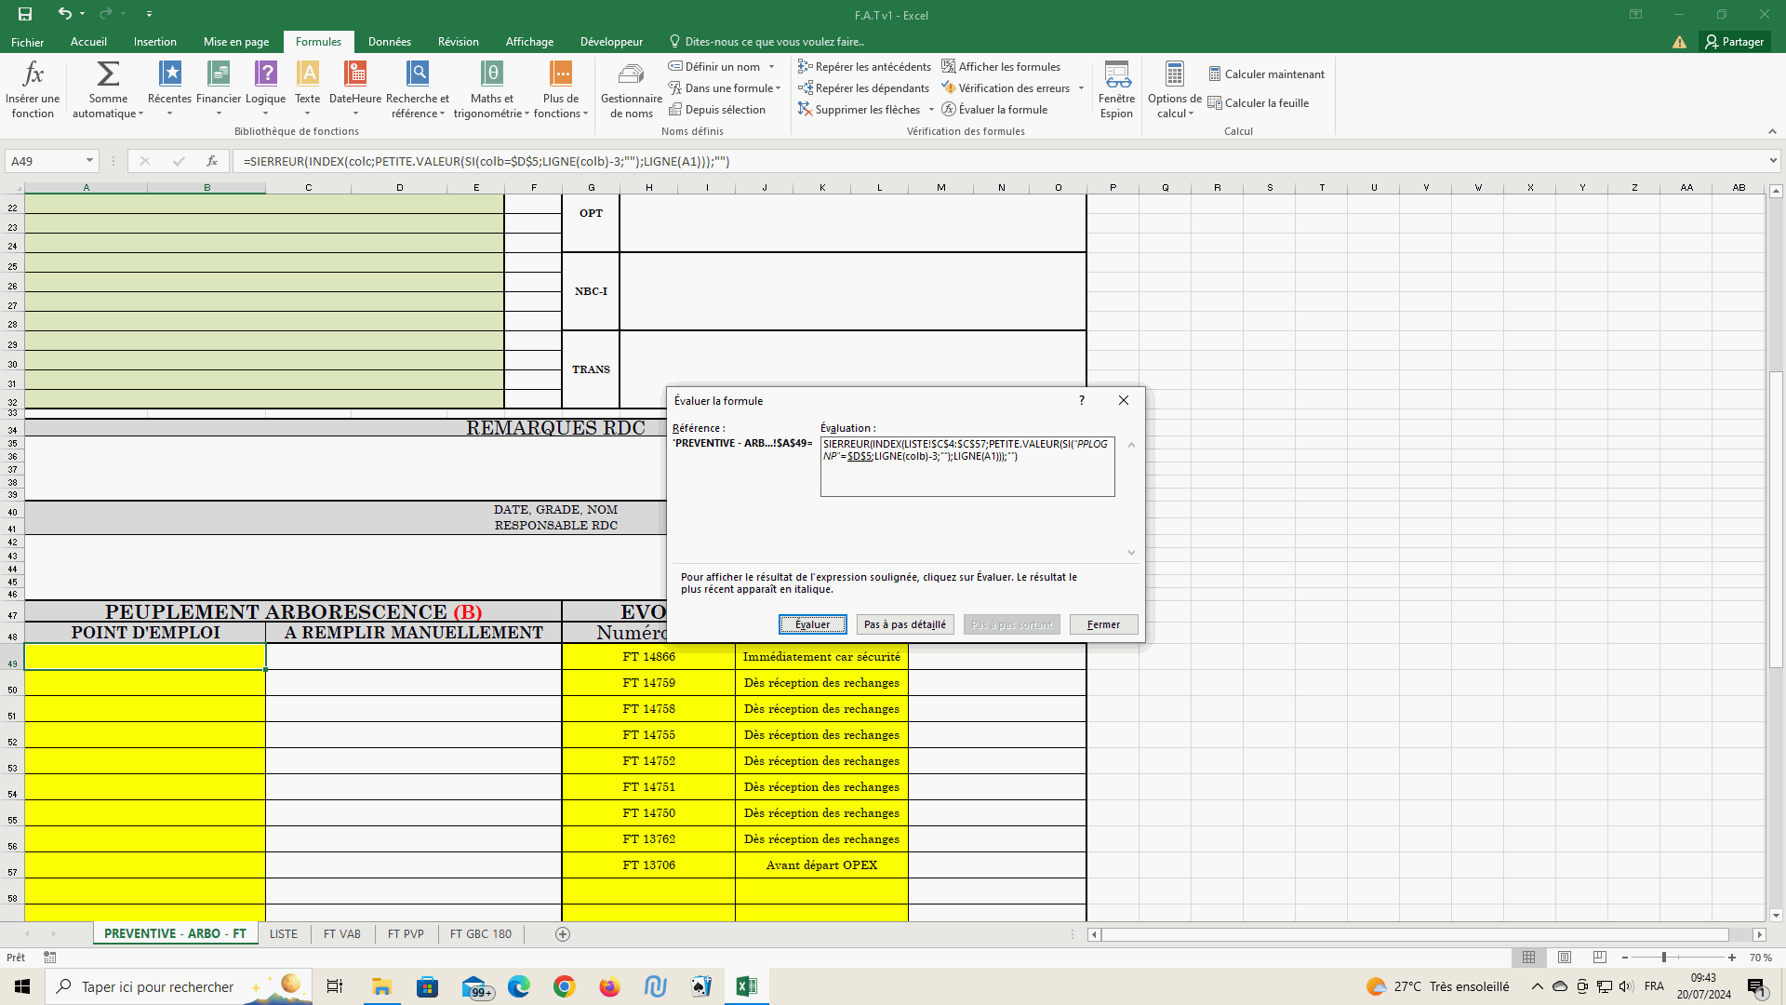Click the Fermer button in dialog
Image resolution: width=1786 pixels, height=1005 pixels.
[x=1103, y=624]
